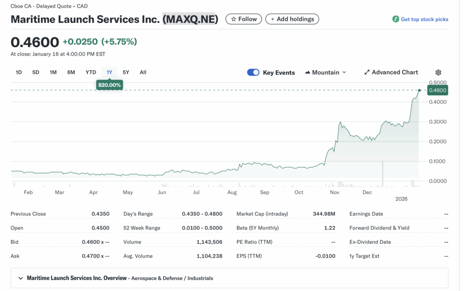Viewport: 463px width, 291px height.
Task: Switch chart to 1M range
Action: pos(53,72)
